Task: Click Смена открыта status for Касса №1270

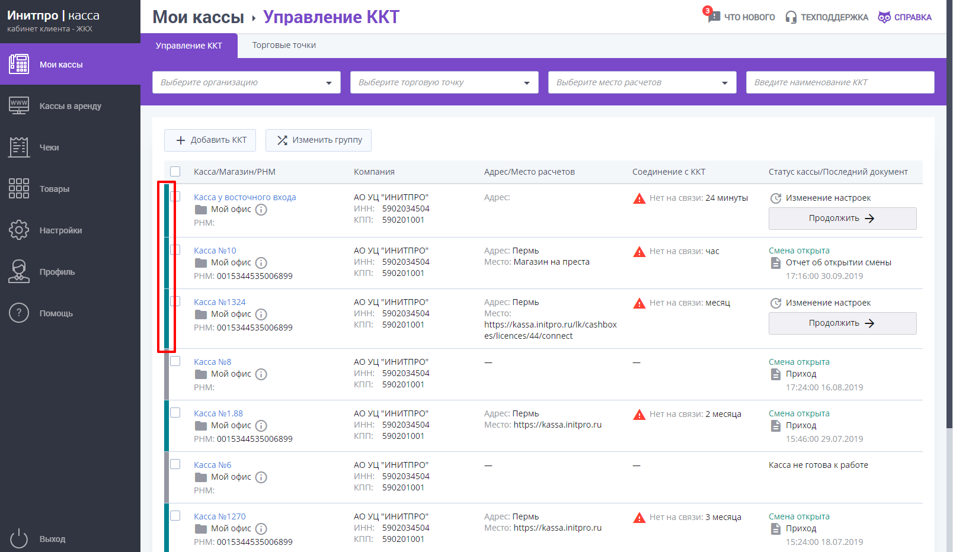Action: [x=799, y=517]
